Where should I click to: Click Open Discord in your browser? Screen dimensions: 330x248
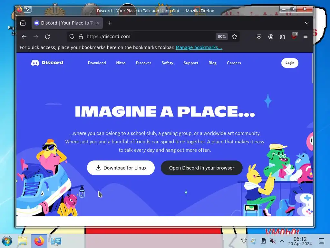point(202,168)
